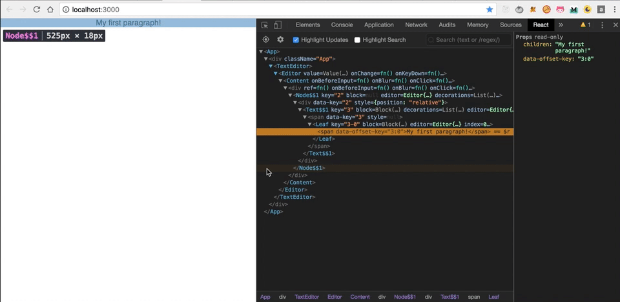Screen dimensions: 620x302
Task: Click Editor in the bottom breadcrumb
Action: click(335, 297)
